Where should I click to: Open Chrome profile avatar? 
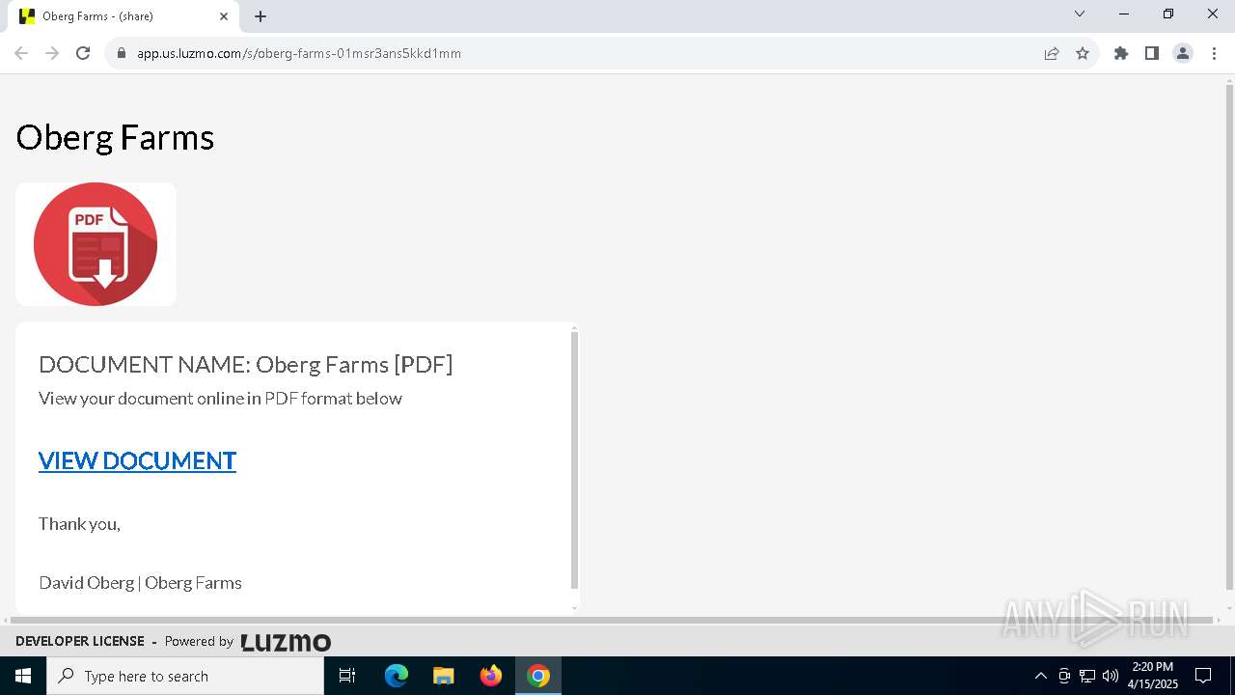click(x=1183, y=53)
